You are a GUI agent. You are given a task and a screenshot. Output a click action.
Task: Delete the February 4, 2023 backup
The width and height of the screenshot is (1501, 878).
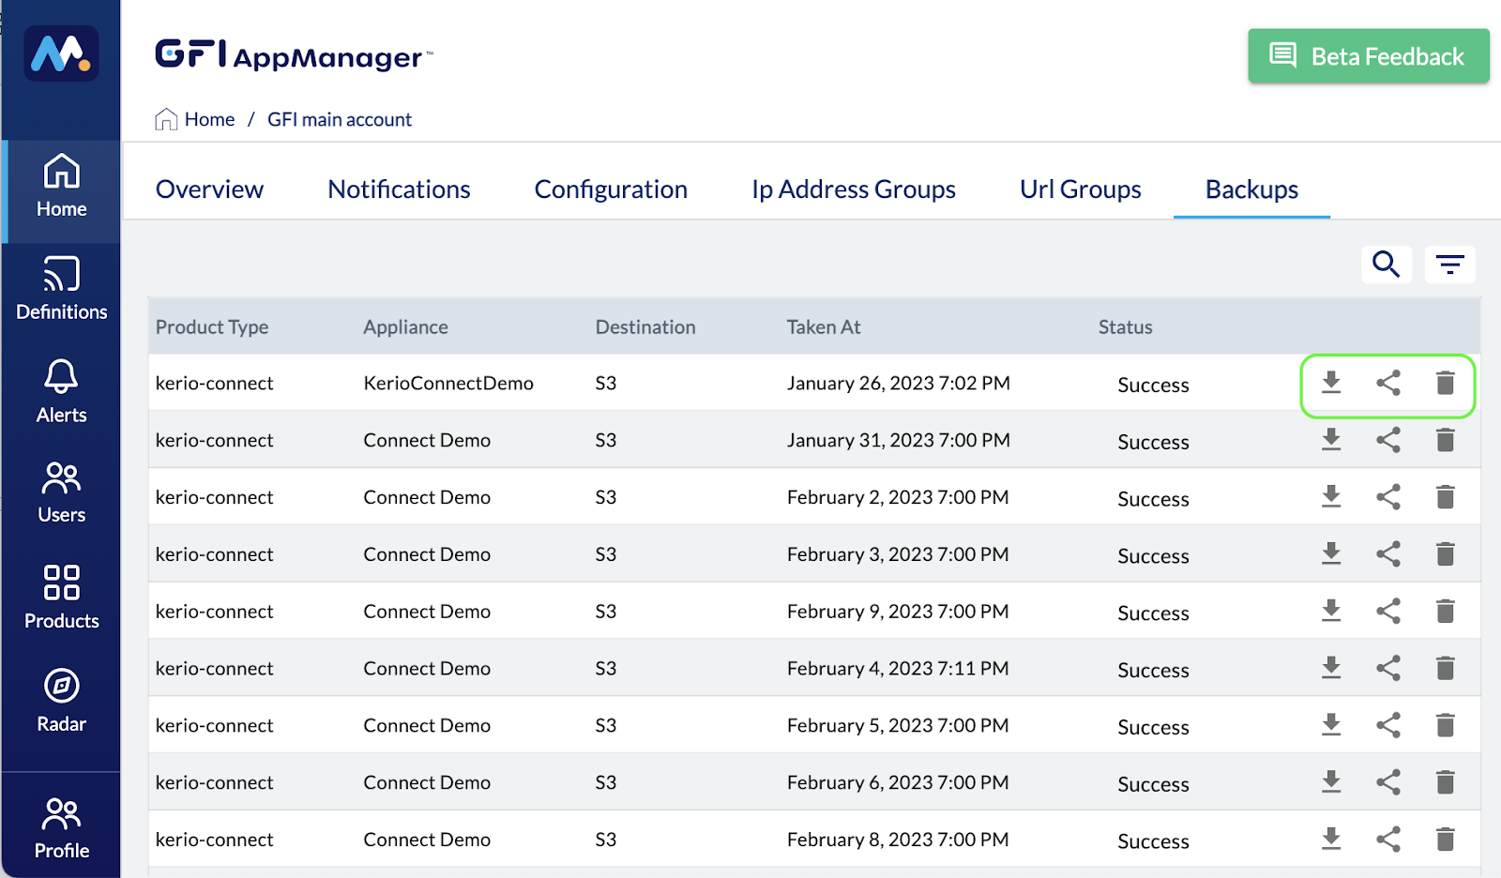(1446, 668)
